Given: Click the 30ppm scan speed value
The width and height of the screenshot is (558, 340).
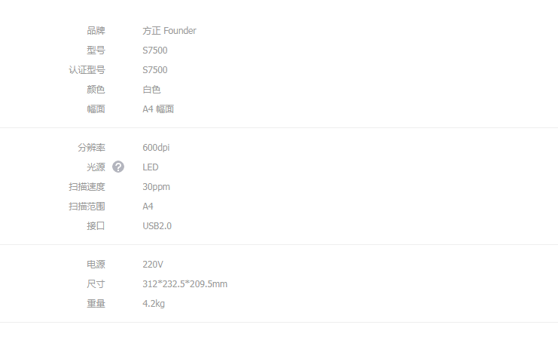Looking at the screenshot, I should tap(156, 187).
